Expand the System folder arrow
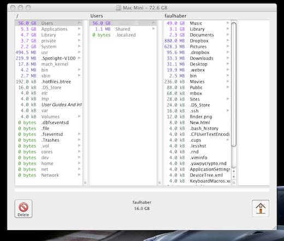This screenshot has width=284, height=241. (x=79, y=46)
